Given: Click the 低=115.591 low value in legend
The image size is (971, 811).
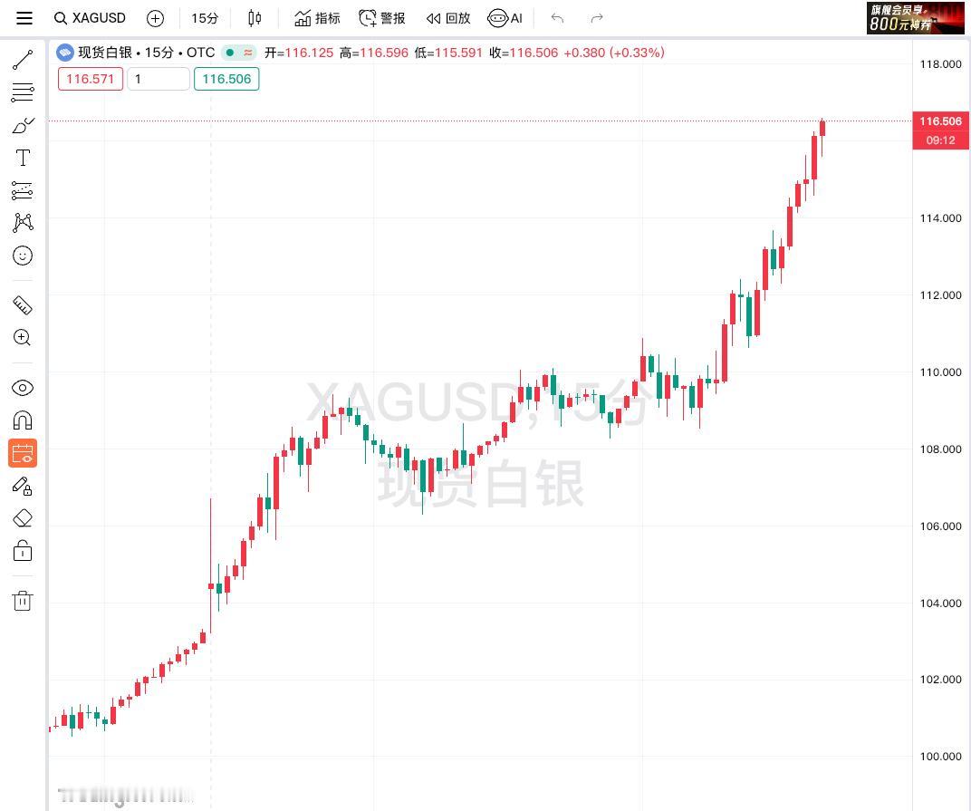Looking at the screenshot, I should (448, 53).
